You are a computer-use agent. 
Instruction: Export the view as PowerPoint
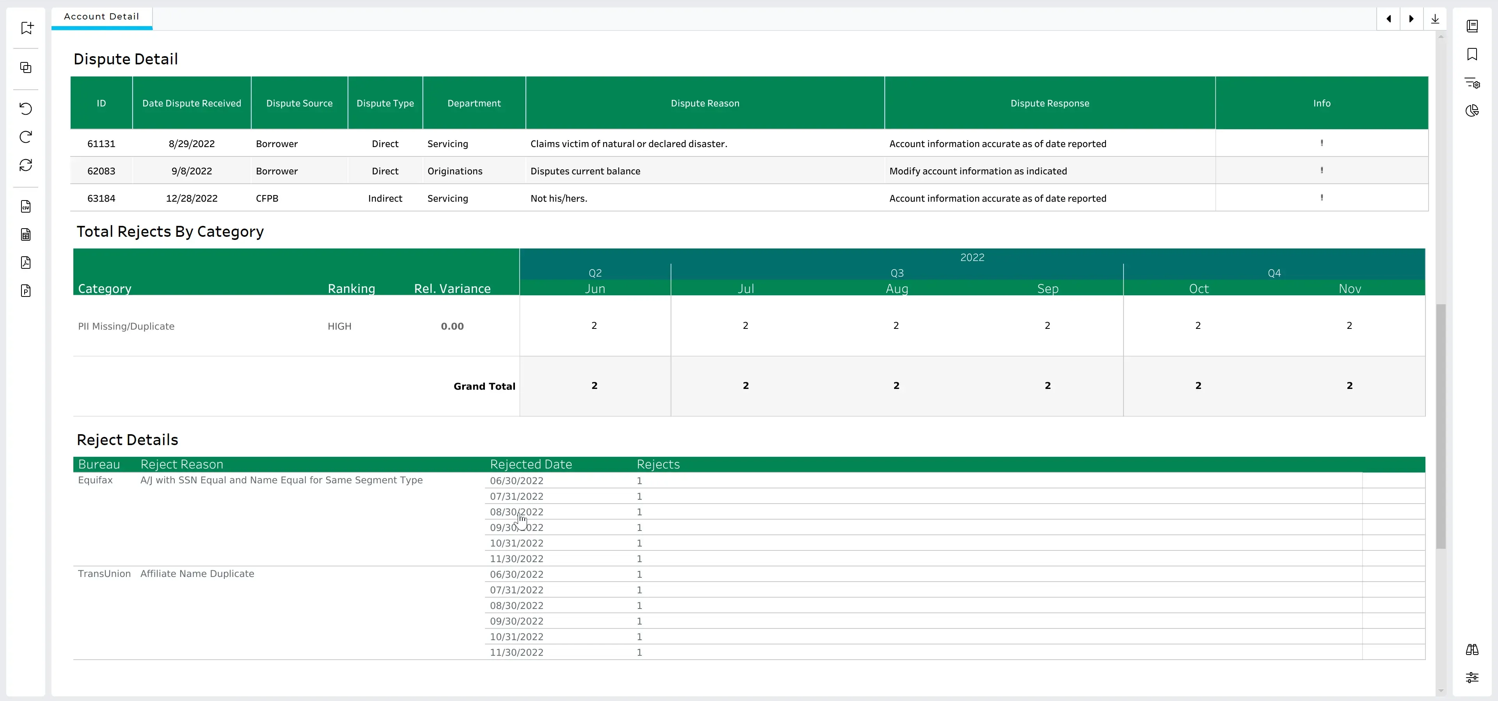pyautogui.click(x=26, y=291)
